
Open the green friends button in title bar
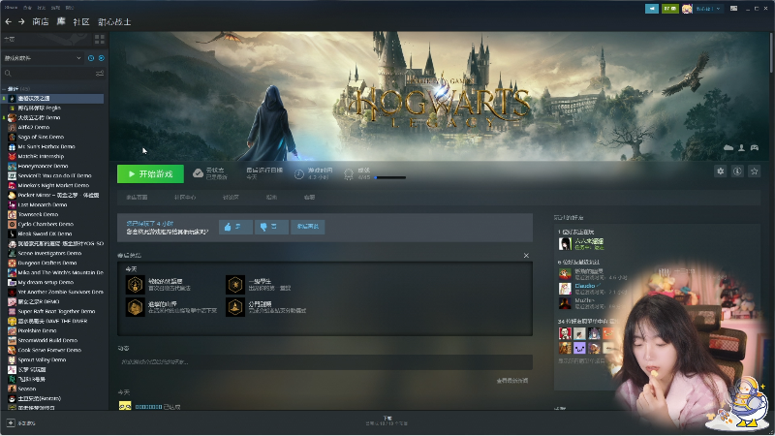coord(670,9)
